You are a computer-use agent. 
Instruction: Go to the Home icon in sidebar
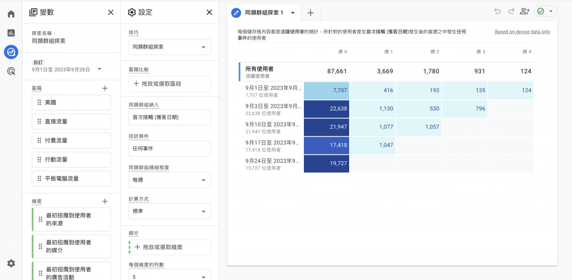11,14
